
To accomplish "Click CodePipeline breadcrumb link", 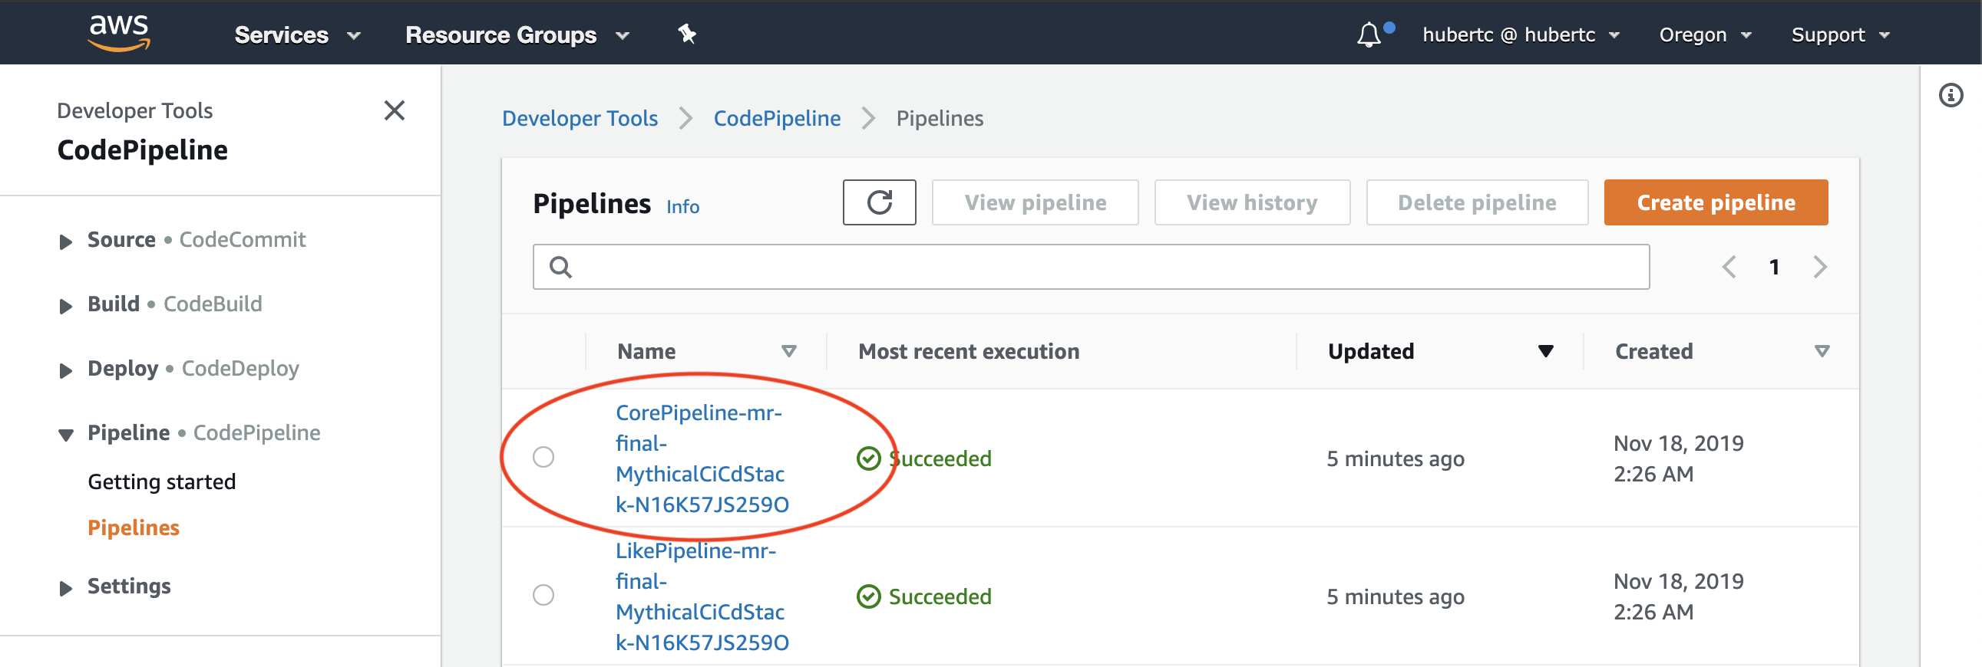I will point(776,118).
